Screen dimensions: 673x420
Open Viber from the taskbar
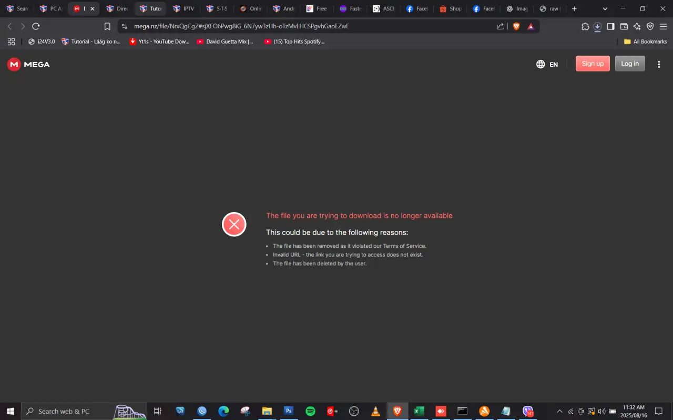528,411
